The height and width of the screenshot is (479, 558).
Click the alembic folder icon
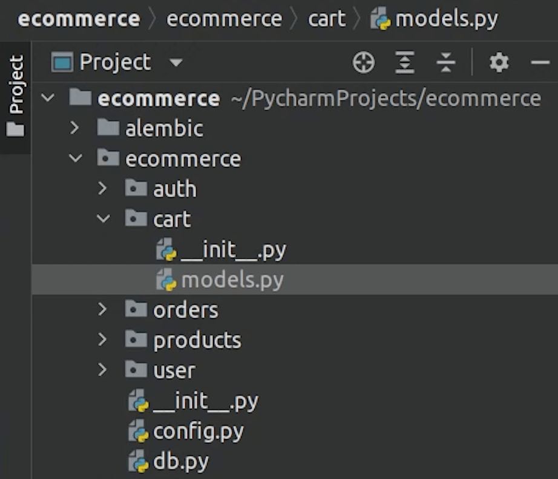tap(108, 128)
